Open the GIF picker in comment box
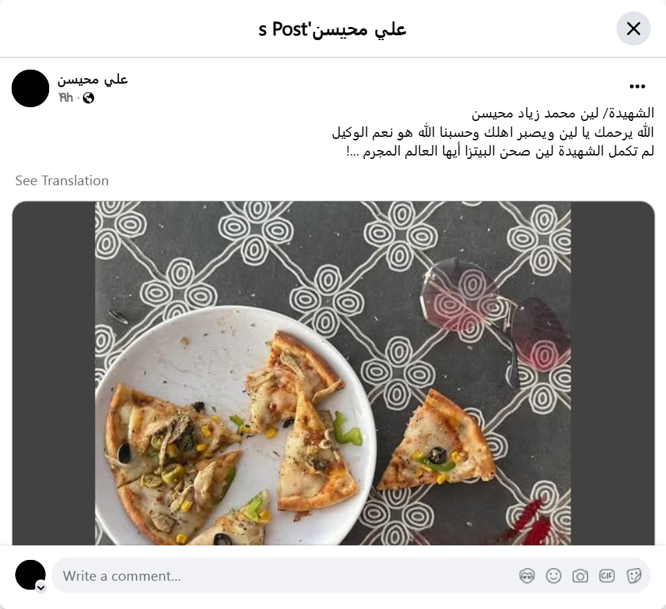The width and height of the screenshot is (666, 609). pos(607,576)
